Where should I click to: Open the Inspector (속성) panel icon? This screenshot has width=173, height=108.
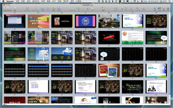[155, 8]
